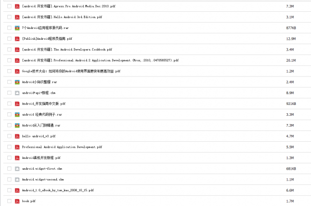The height and width of the screenshot is (206, 311).
Task: Open the Google技术大会 PDF file name
Action: [71, 71]
